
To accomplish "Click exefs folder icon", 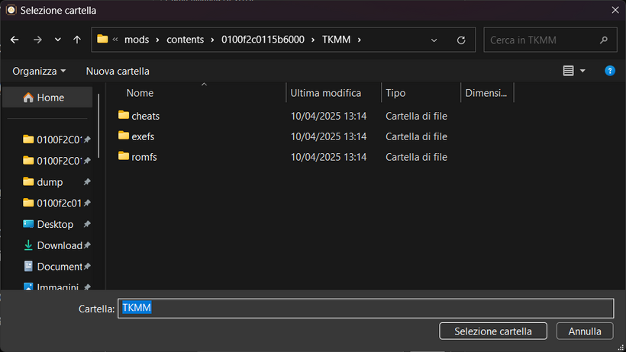I will pyautogui.click(x=124, y=136).
